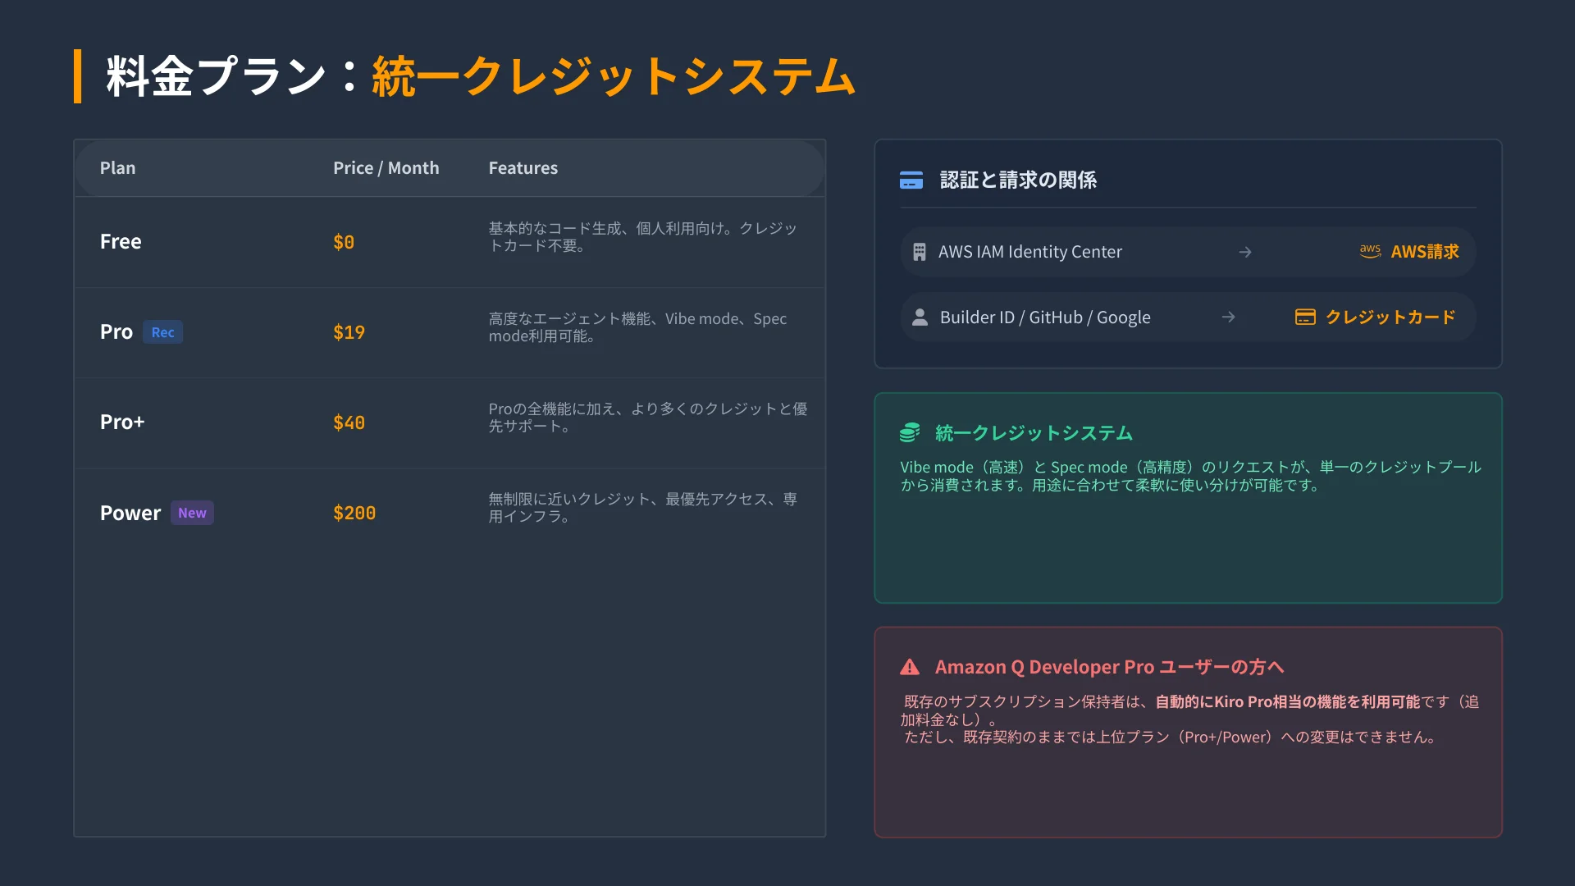The image size is (1575, 886).
Task: Click the Builder ID / GitHub / Google label
Action: click(1045, 317)
